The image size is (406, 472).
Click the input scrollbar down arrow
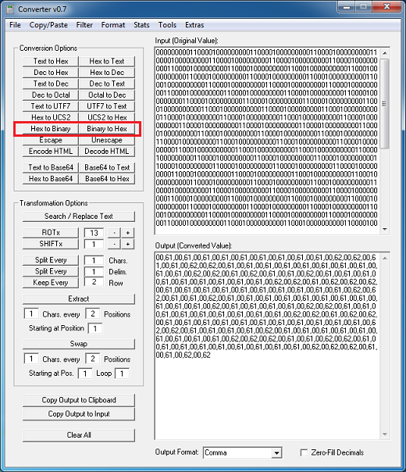pyautogui.click(x=385, y=230)
